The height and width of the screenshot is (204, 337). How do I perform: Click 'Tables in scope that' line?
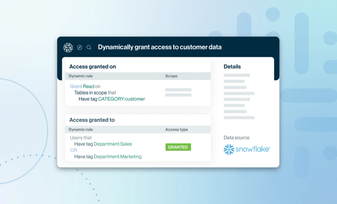pyautogui.click(x=95, y=93)
